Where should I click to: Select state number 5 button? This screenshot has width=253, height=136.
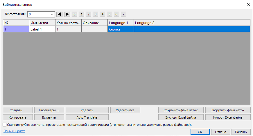(x=109, y=14)
